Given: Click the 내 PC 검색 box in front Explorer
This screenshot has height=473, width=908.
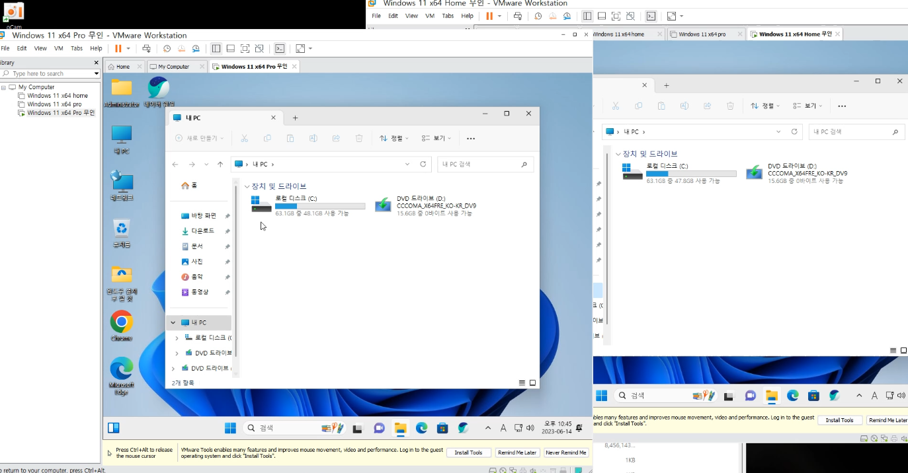Looking at the screenshot, I should tap(485, 164).
